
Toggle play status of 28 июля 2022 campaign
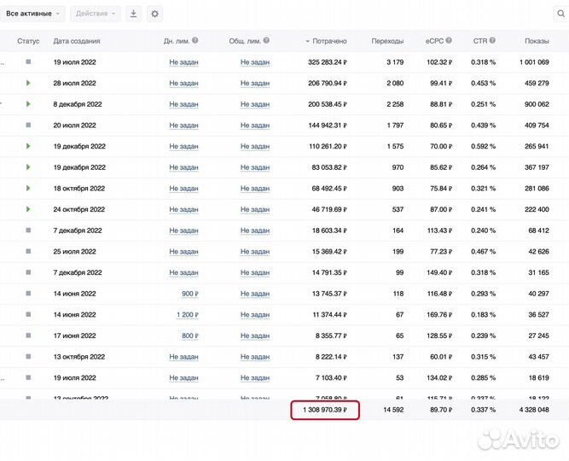click(28, 83)
